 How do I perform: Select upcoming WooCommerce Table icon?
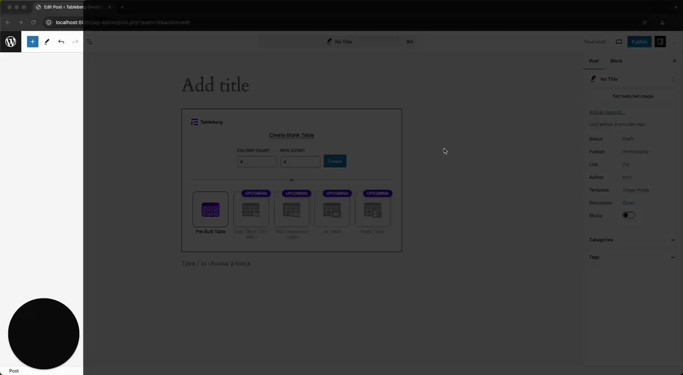(291, 209)
